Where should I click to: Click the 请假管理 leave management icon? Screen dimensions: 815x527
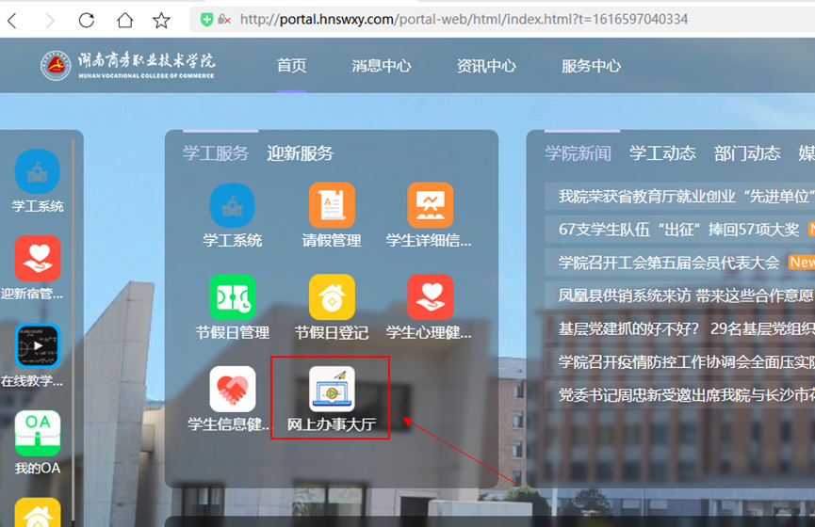click(332, 206)
